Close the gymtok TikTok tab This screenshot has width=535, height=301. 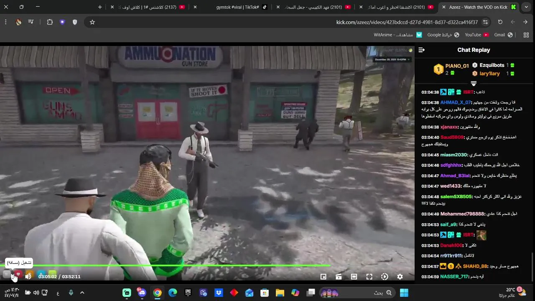195,7
